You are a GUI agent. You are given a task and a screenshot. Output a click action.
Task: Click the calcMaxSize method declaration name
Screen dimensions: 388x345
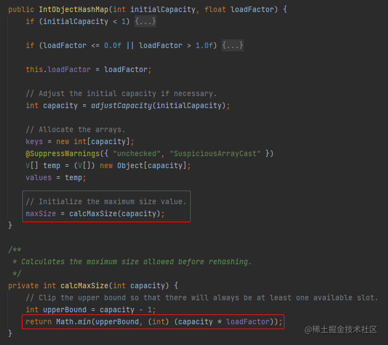coord(84,285)
